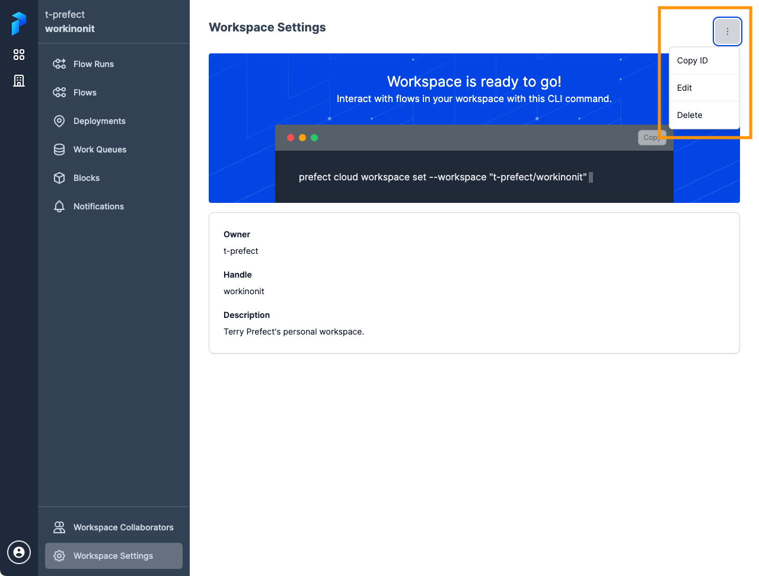Image resolution: width=759 pixels, height=576 pixels.
Task: Click the description Terry Prefect's personal workspace
Action: click(294, 332)
